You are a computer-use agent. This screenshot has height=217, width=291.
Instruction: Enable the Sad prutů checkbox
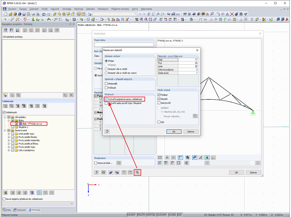(x=159, y=103)
